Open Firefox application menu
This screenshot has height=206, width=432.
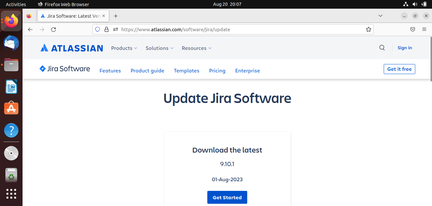pos(424,29)
